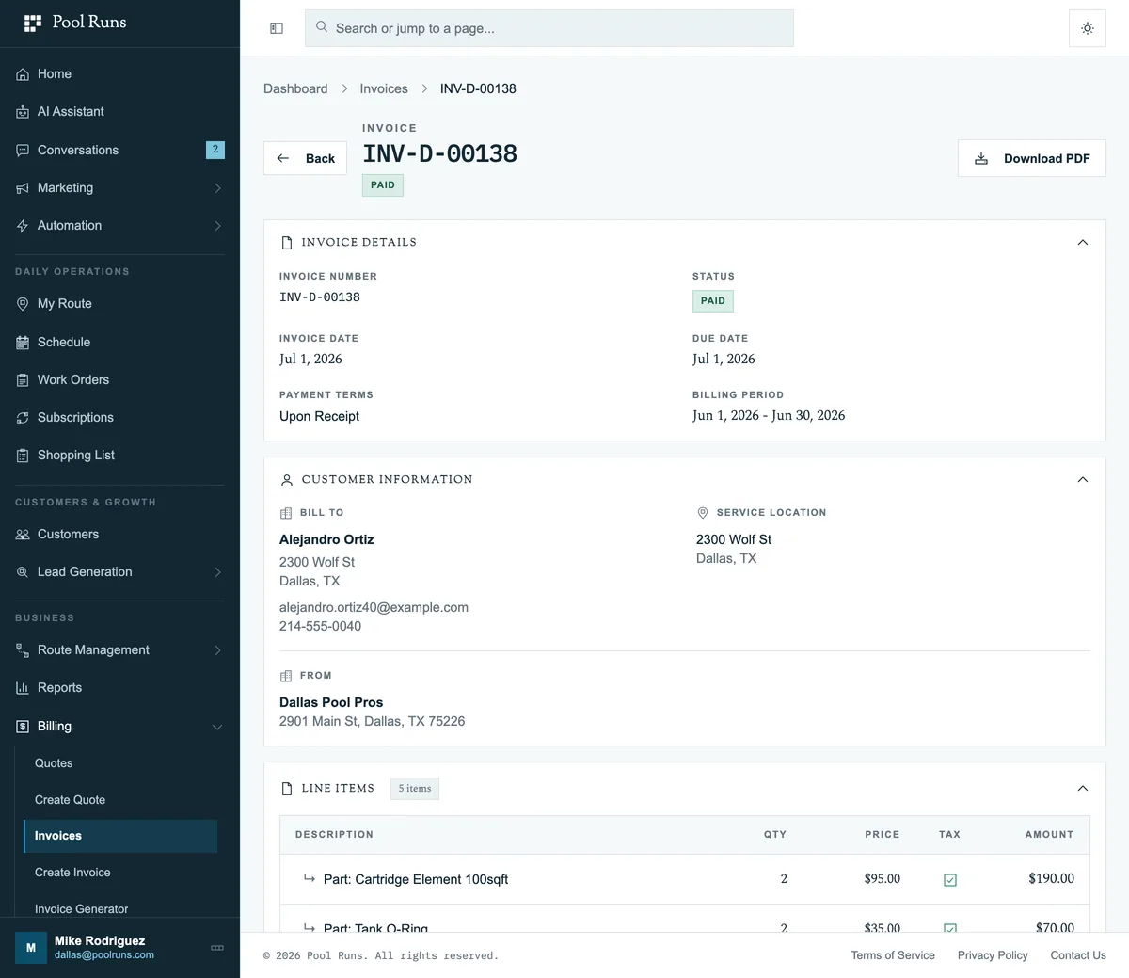Click the 5 items badge
The width and height of the screenshot is (1129, 978).
pos(415,789)
